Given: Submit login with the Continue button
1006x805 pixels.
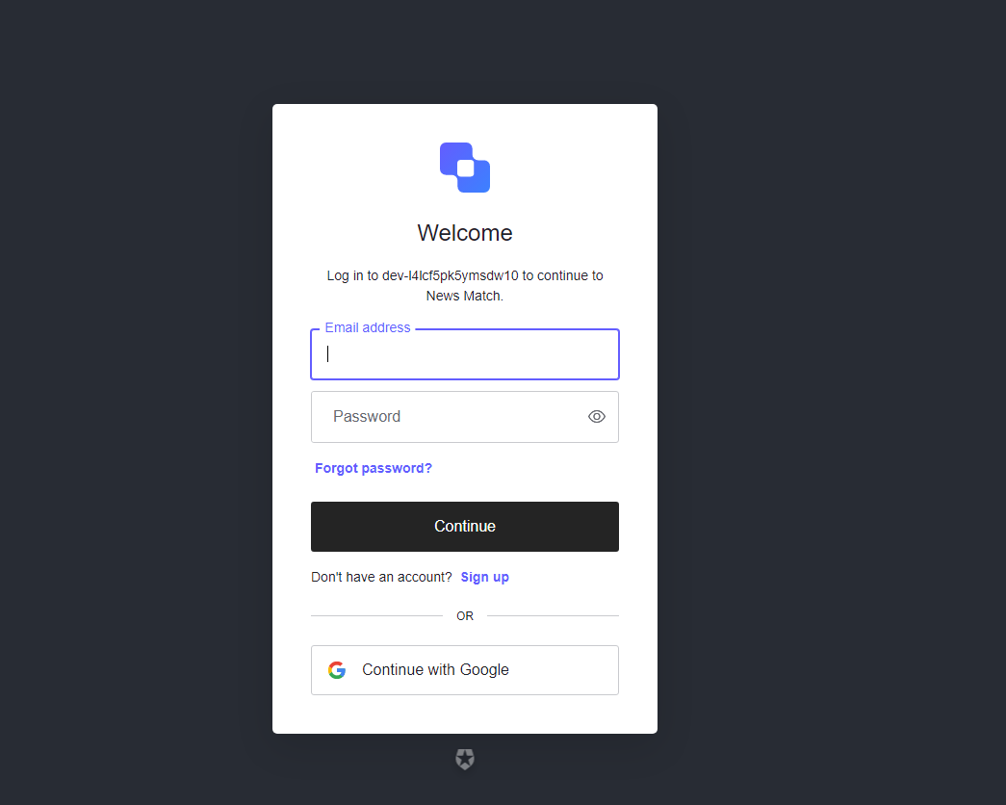Looking at the screenshot, I should [x=465, y=527].
